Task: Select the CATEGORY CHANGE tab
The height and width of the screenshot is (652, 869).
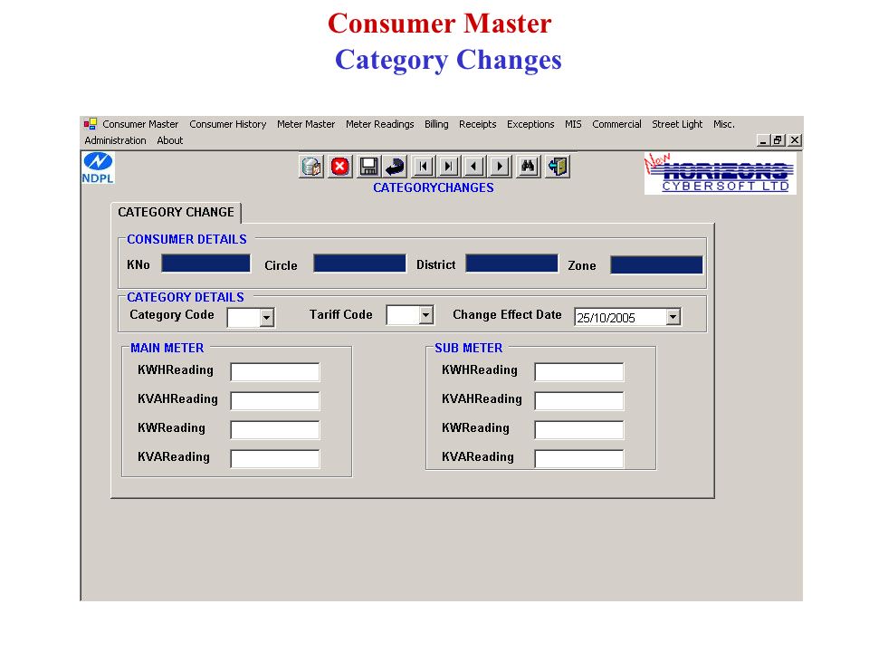Action: click(176, 212)
